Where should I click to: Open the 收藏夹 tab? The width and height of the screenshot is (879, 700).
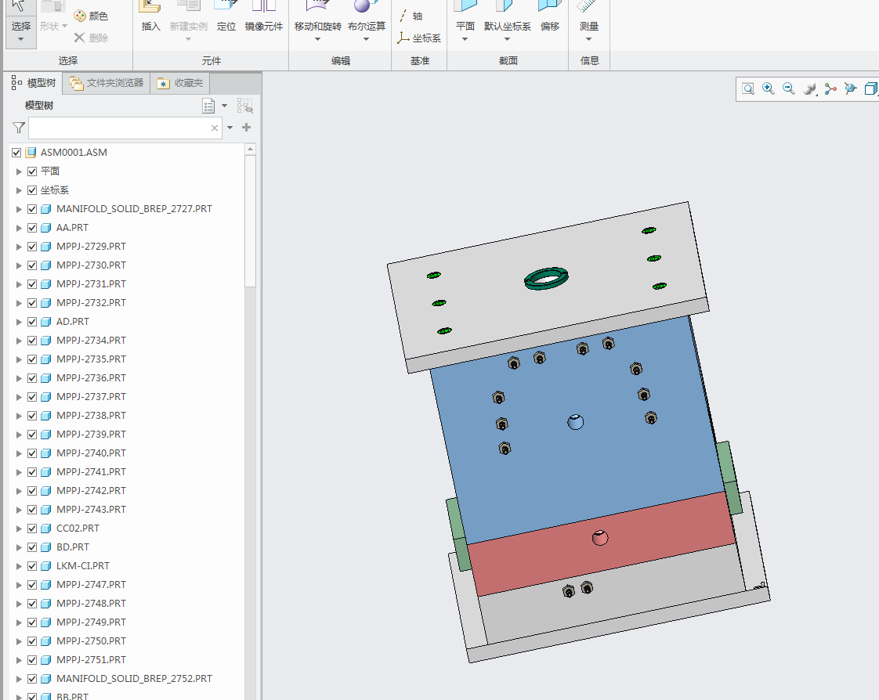coord(180,83)
